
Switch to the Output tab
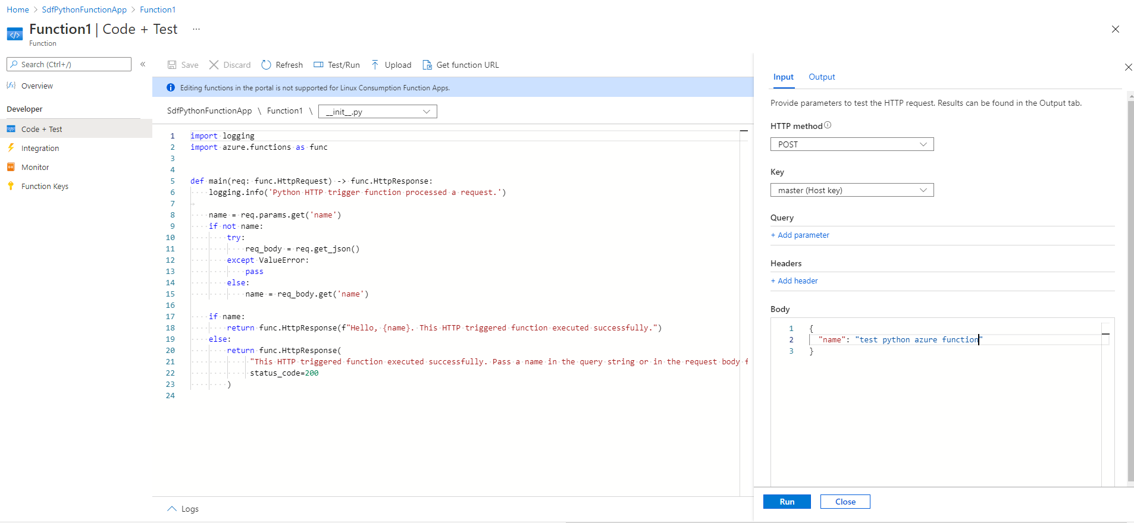822,77
